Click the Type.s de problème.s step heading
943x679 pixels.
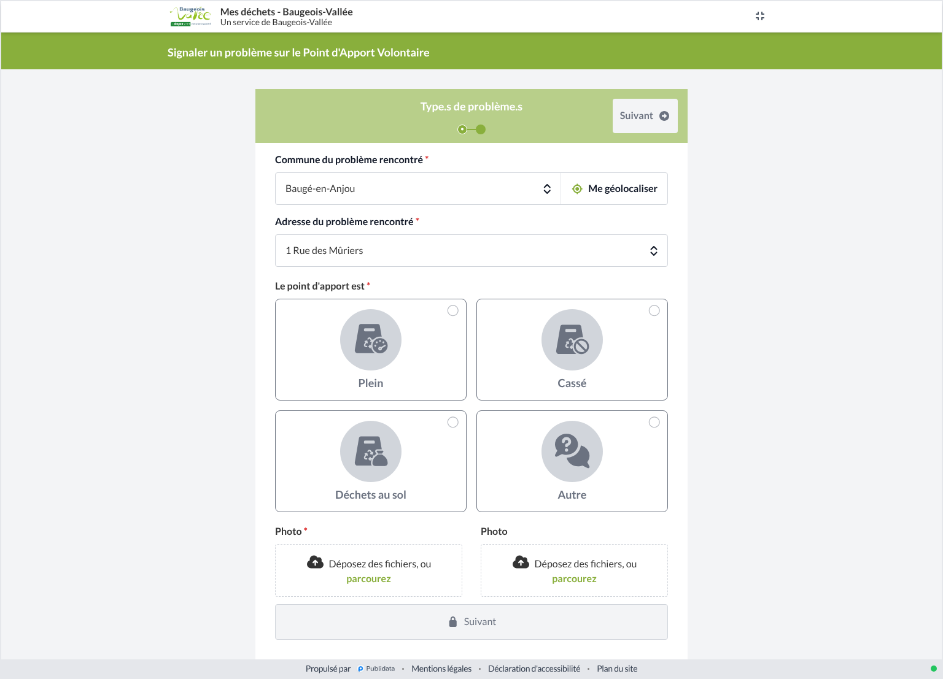click(471, 107)
